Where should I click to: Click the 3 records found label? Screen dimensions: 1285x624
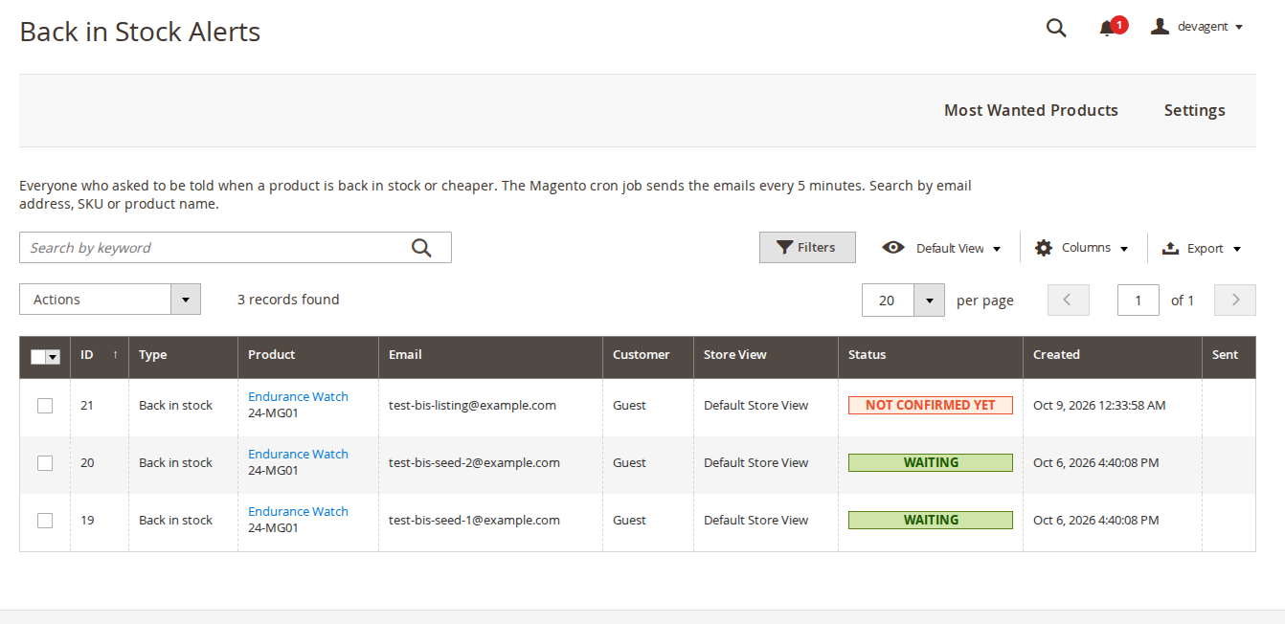tap(288, 300)
